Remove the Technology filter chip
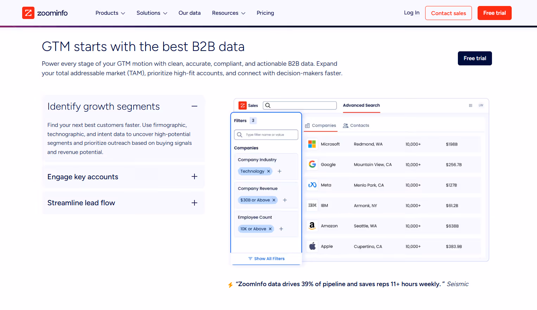 pyautogui.click(x=269, y=171)
